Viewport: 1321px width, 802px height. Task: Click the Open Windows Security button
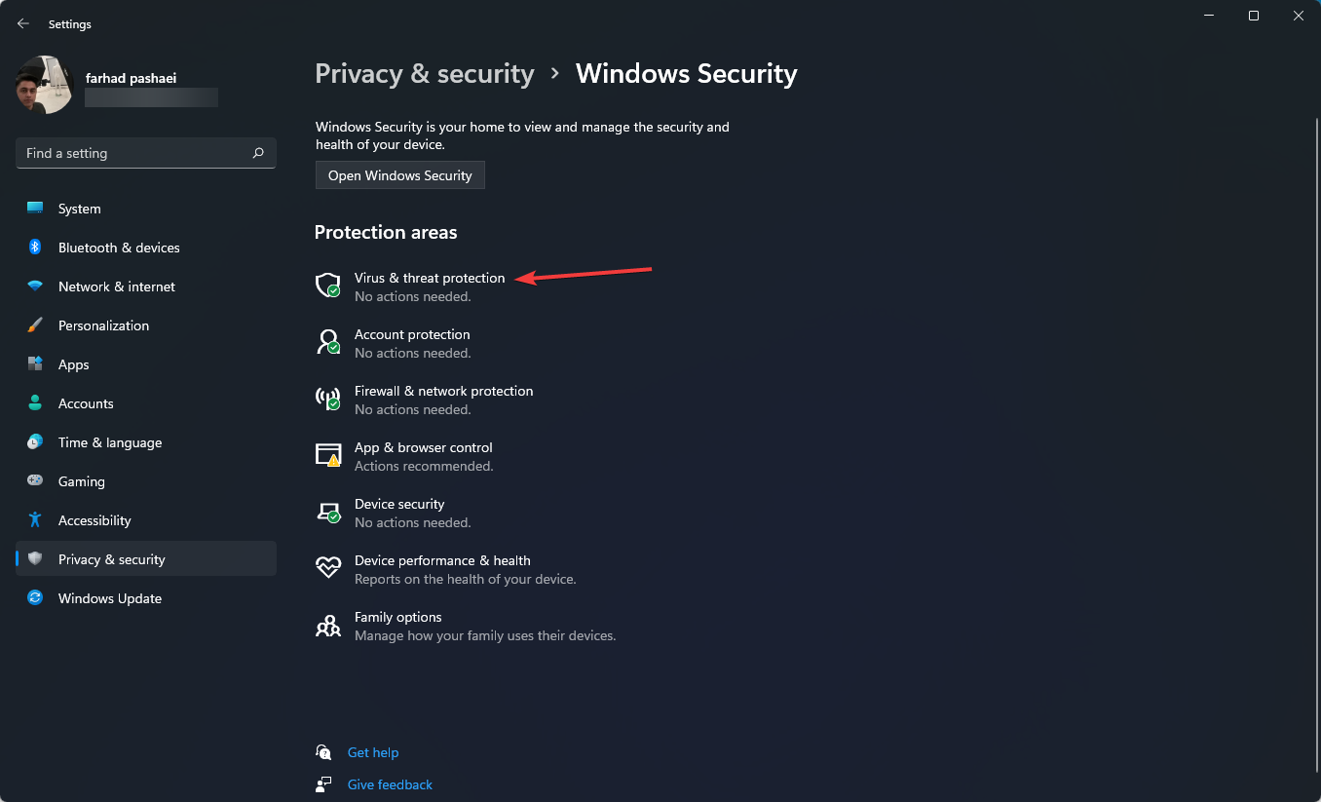(399, 174)
